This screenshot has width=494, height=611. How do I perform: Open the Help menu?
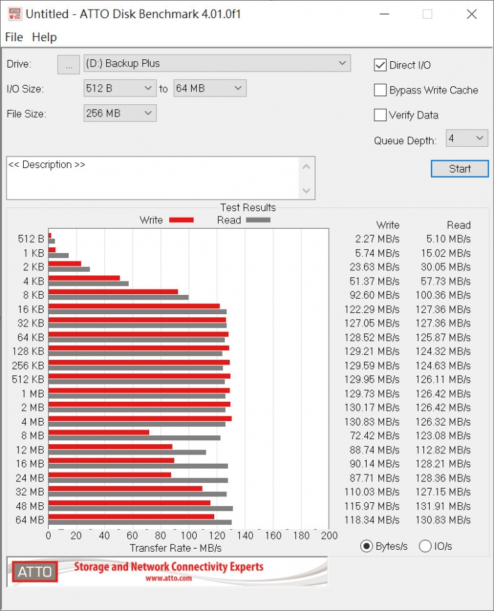(44, 37)
